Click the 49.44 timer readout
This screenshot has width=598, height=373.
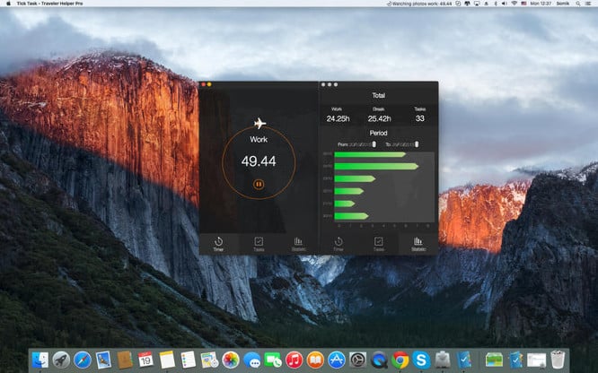(259, 161)
